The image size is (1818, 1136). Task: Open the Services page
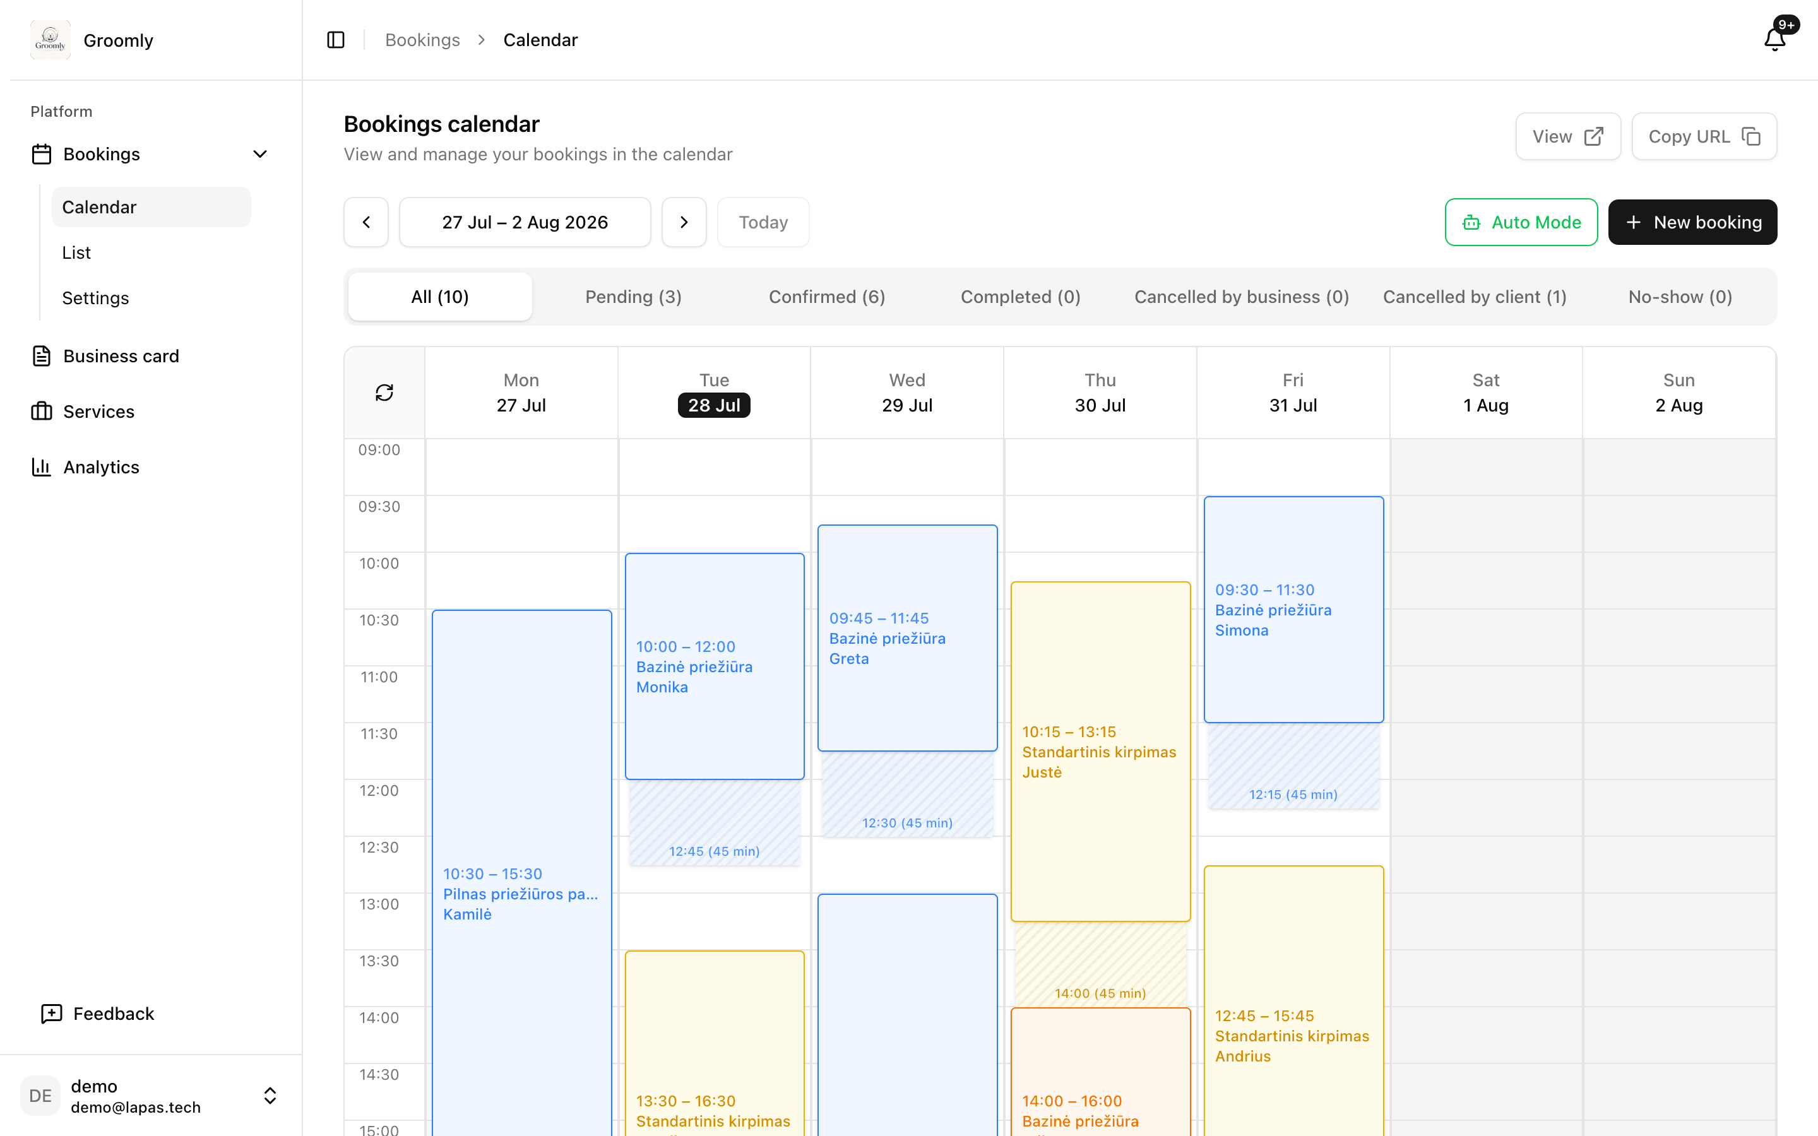(151, 411)
